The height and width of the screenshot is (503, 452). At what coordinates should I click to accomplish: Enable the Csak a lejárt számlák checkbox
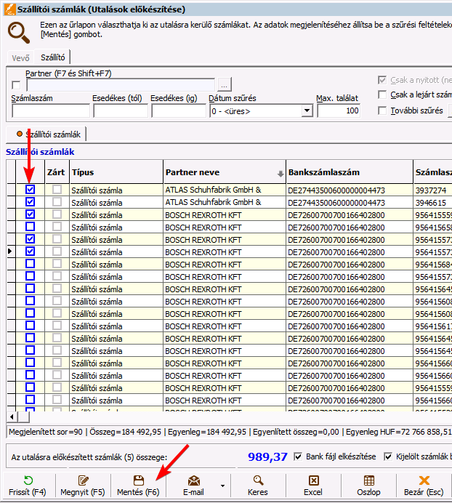click(383, 95)
